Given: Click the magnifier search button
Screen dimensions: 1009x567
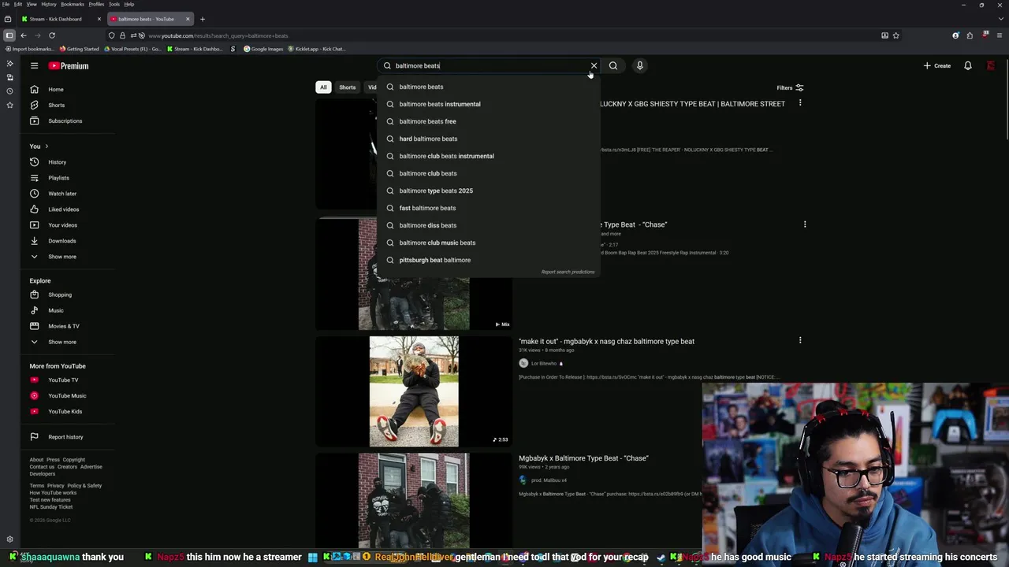Looking at the screenshot, I should pyautogui.click(x=613, y=65).
